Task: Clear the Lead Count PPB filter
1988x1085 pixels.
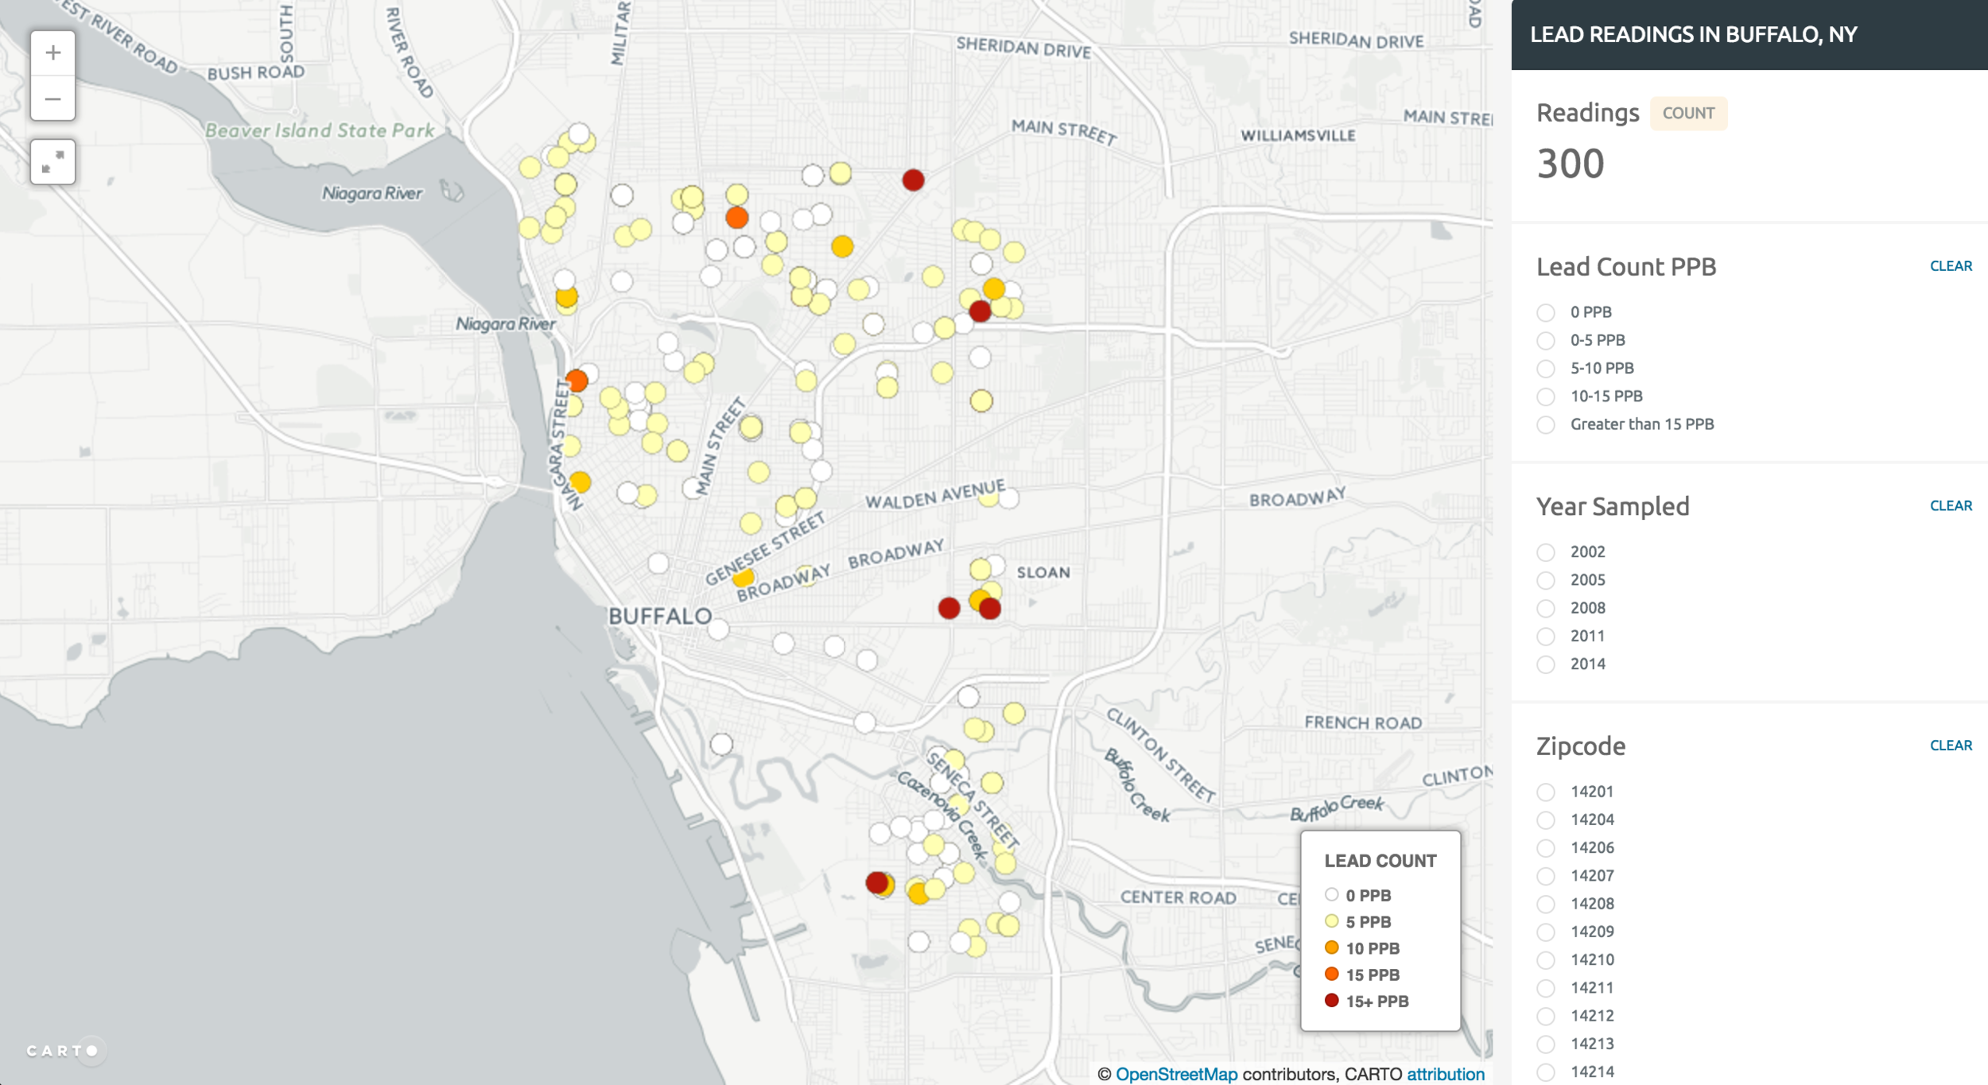Action: [x=1951, y=266]
